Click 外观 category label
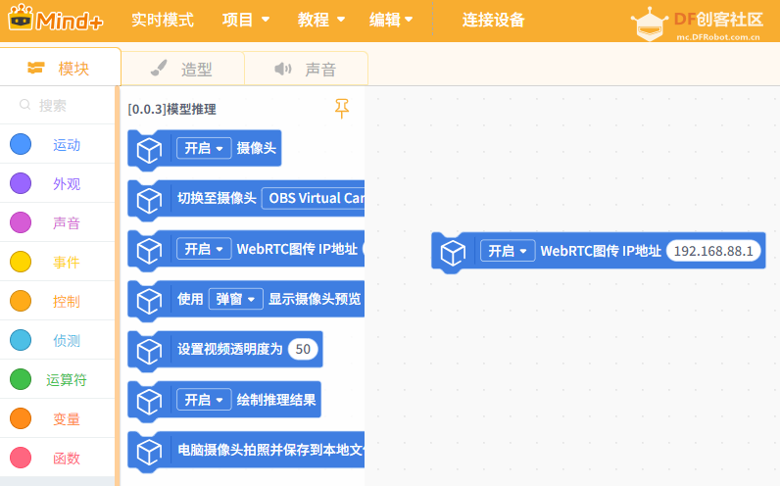The height and width of the screenshot is (486, 780). (x=67, y=184)
